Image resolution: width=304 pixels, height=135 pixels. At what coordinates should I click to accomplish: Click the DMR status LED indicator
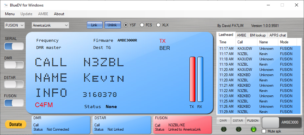(224, 129)
